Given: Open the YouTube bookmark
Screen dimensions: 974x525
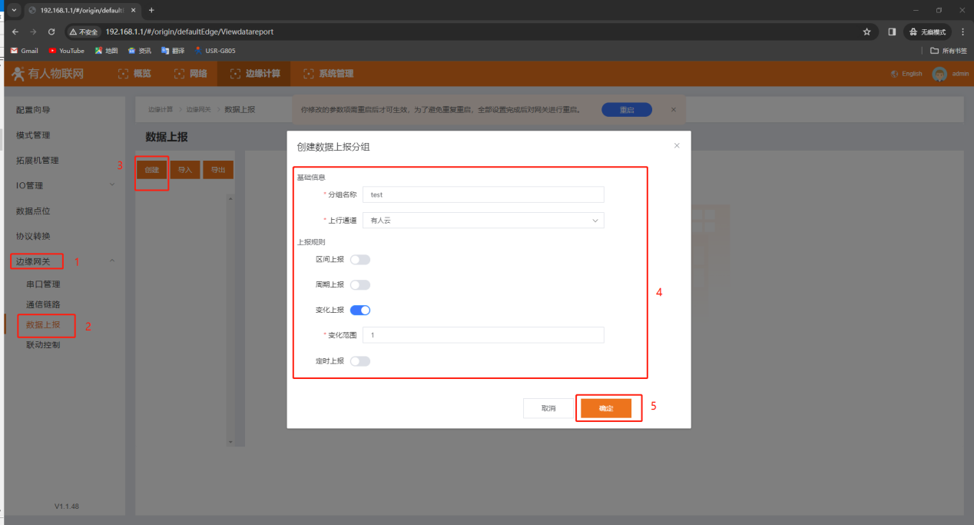Looking at the screenshot, I should (x=66, y=51).
